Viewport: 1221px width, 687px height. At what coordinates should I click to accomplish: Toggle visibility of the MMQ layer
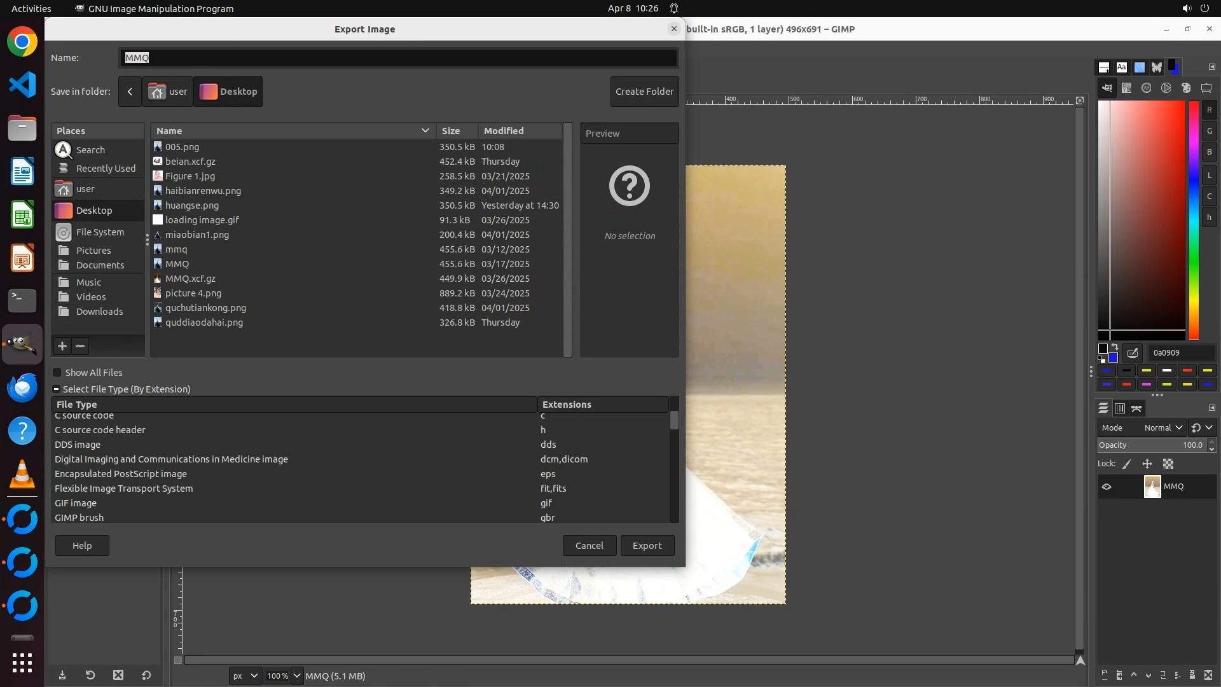pos(1107,487)
